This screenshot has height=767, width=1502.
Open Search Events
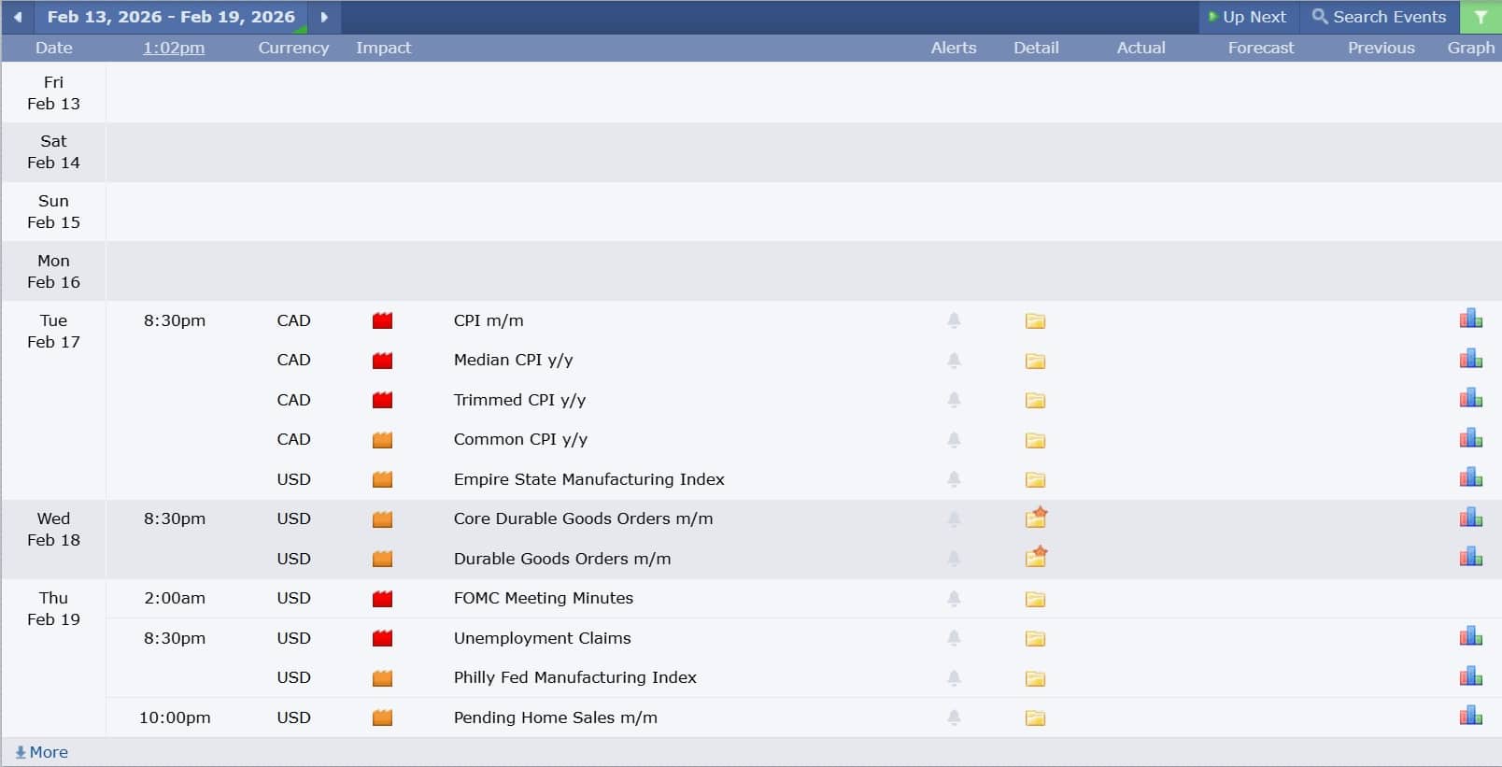click(x=1379, y=17)
